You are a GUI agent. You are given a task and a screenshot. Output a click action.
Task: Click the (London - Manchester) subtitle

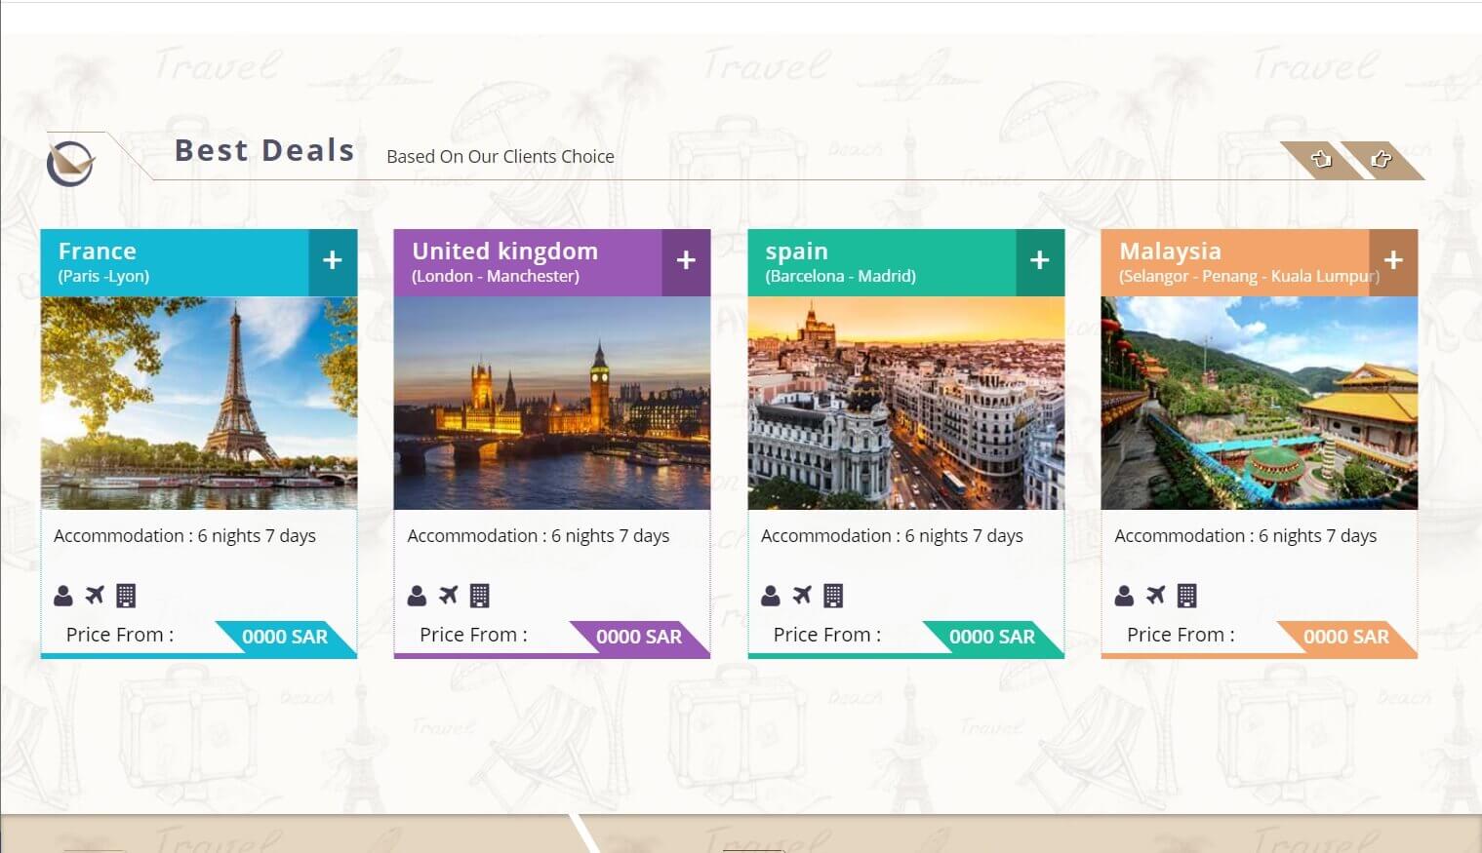[496, 276]
